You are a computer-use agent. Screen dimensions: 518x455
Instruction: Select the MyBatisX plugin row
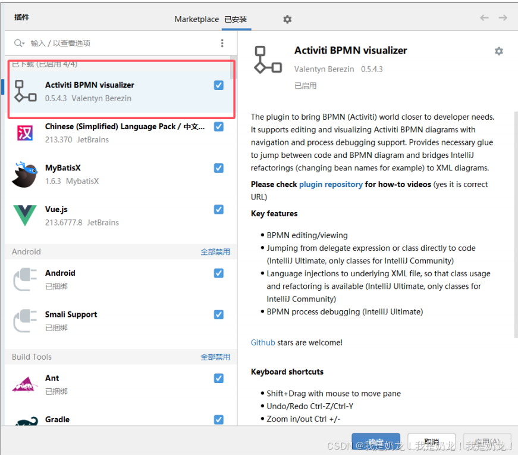point(121,174)
